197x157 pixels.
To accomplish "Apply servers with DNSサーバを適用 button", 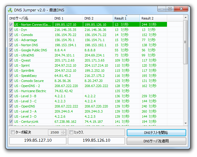I will 156,141.
